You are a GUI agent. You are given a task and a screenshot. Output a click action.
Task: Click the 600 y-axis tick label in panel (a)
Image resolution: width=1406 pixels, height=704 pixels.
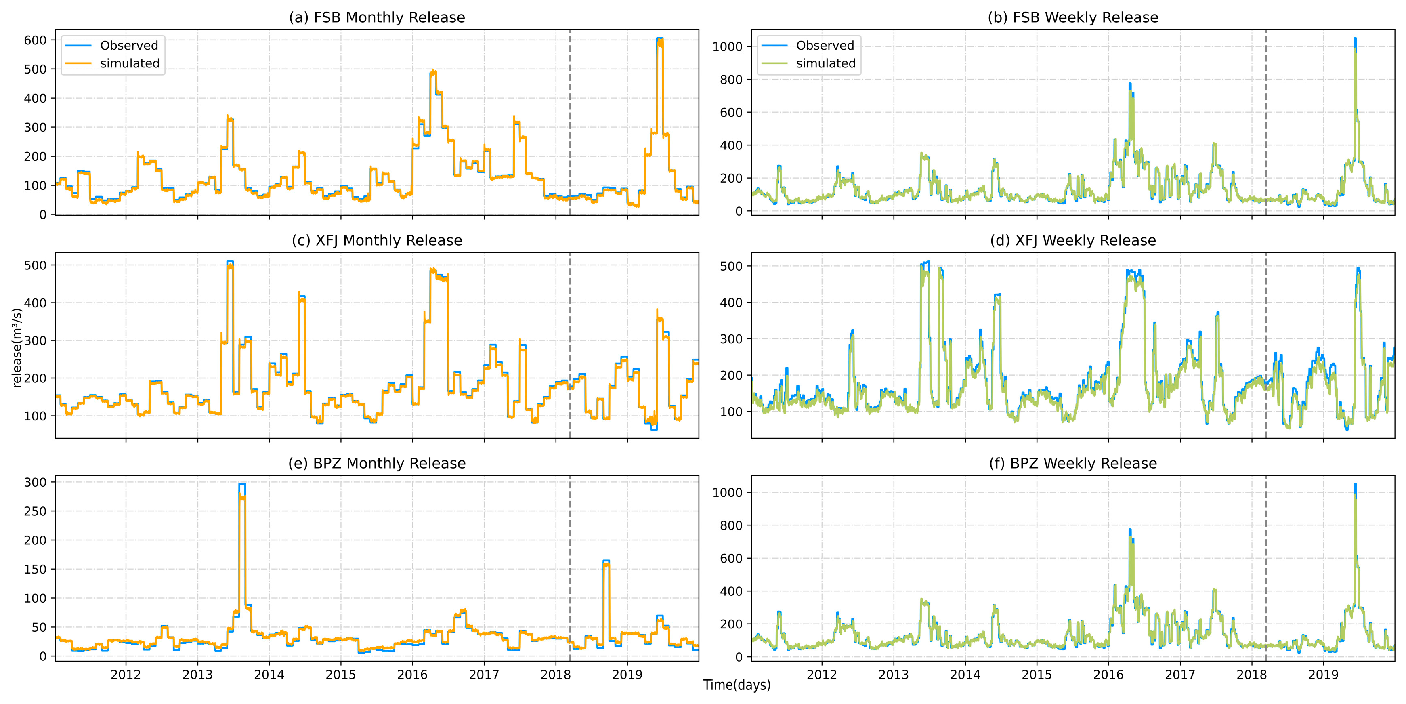coord(35,40)
